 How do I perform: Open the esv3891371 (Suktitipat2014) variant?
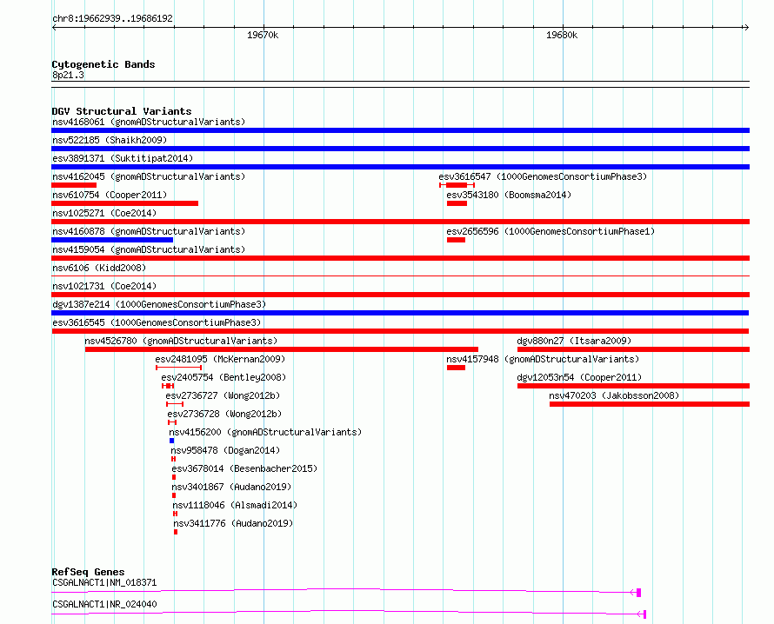[123, 158]
